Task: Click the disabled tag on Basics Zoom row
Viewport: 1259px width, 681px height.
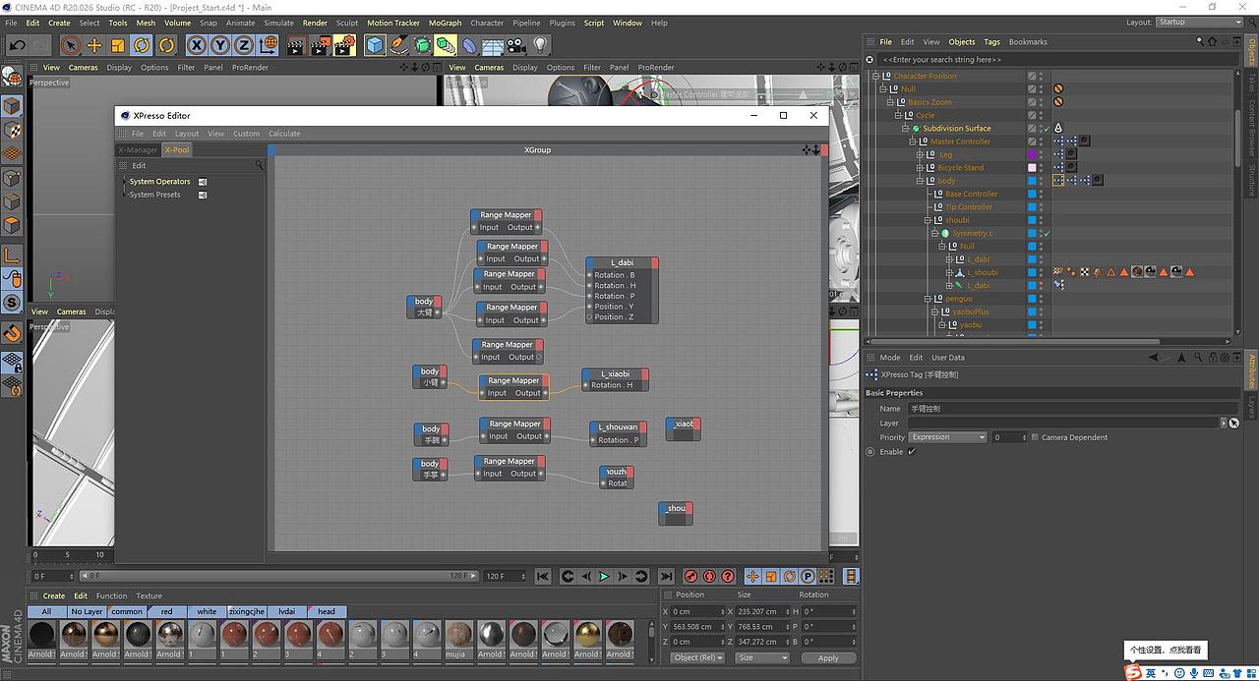Action: pyautogui.click(x=1058, y=102)
